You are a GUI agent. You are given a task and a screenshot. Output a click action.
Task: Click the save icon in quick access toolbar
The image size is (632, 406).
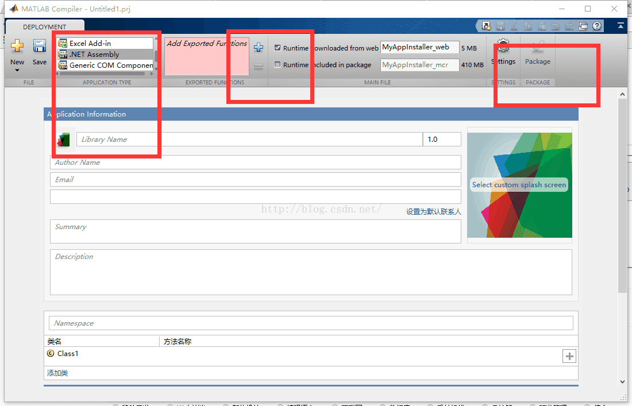pos(500,26)
